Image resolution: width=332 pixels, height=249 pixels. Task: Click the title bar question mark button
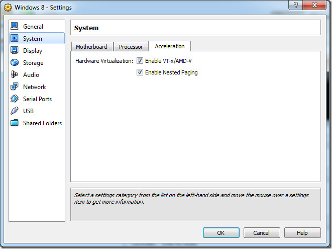click(295, 5)
